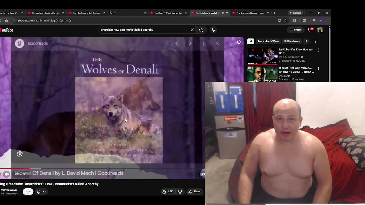Select the Politics News chip
This screenshot has width=365, height=205.
coord(292,42)
